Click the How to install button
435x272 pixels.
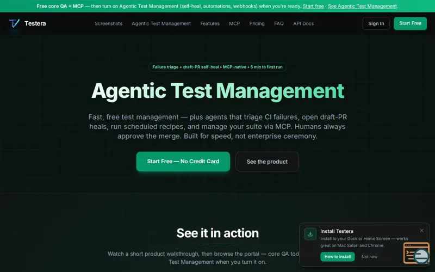338,257
